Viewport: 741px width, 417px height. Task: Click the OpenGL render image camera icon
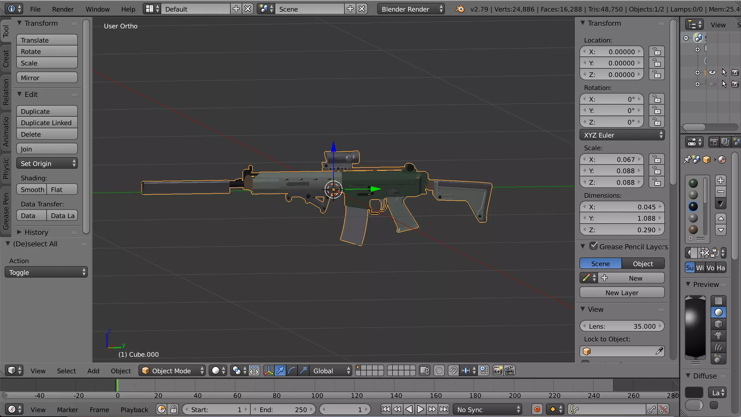click(x=498, y=371)
